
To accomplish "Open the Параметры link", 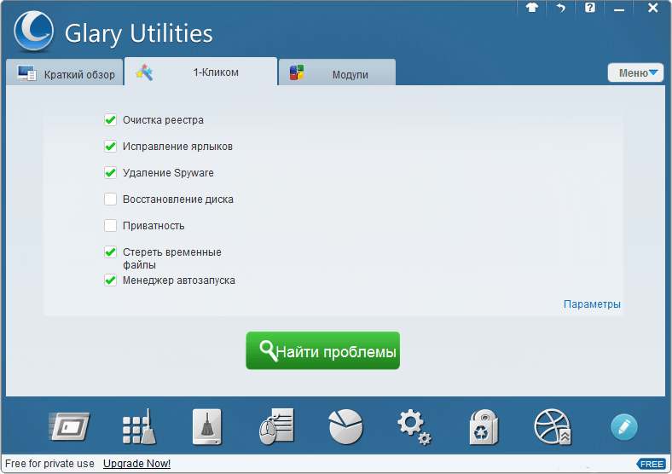I will [x=592, y=304].
